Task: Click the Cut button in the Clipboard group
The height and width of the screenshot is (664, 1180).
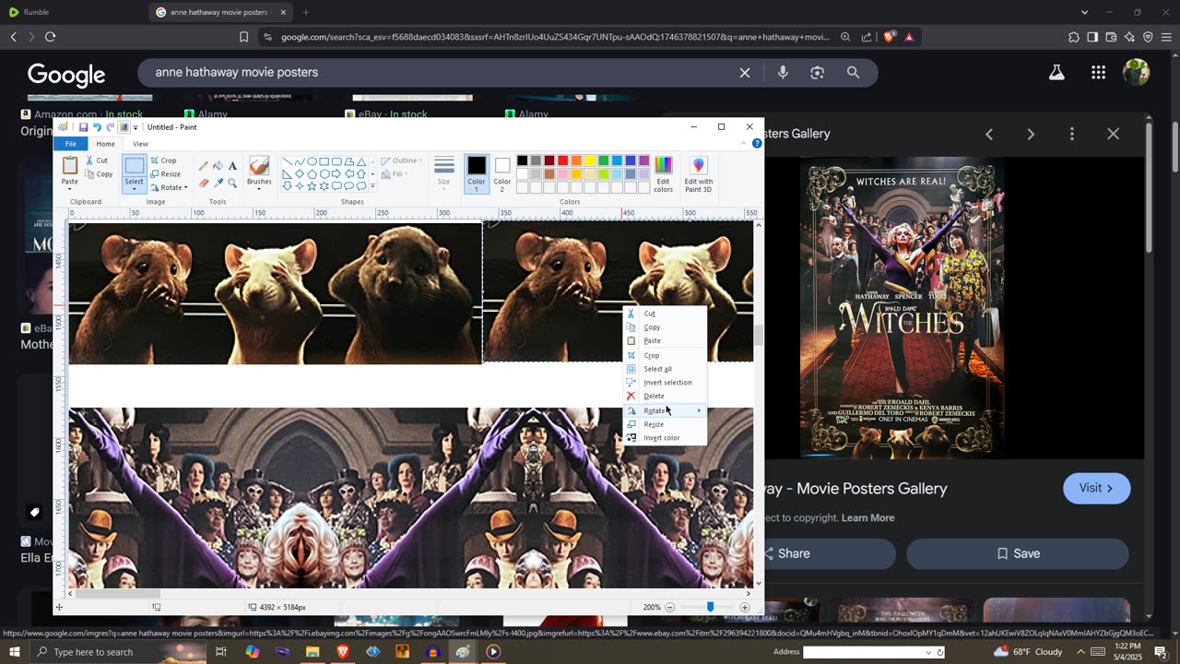Action: pyautogui.click(x=97, y=160)
